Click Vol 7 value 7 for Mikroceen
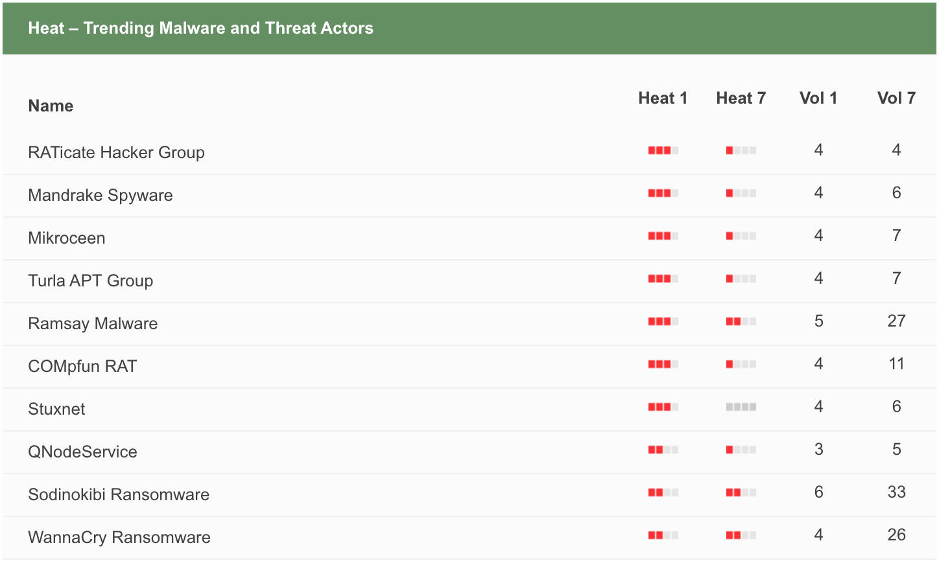The width and height of the screenshot is (939, 565). click(896, 235)
